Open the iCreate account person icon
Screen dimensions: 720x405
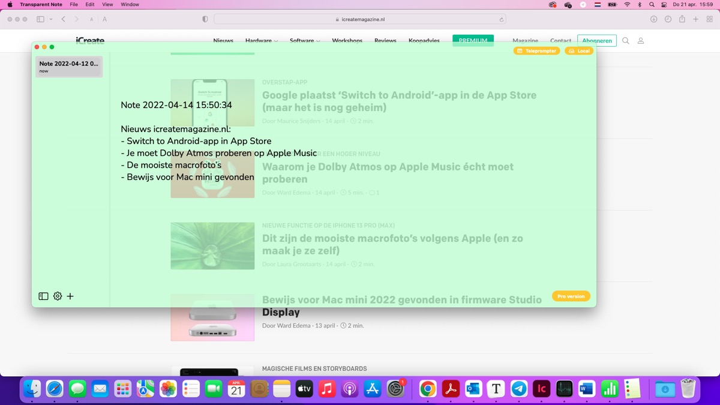coord(640,41)
